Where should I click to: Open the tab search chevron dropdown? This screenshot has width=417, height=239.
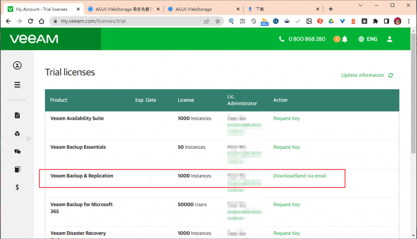[361, 5]
